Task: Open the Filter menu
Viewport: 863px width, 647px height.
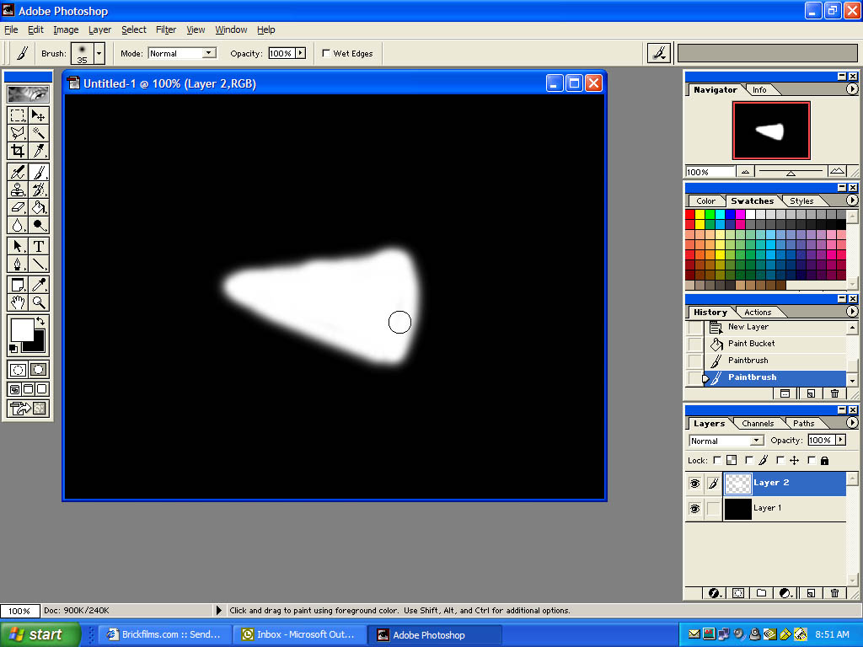Action: click(166, 29)
